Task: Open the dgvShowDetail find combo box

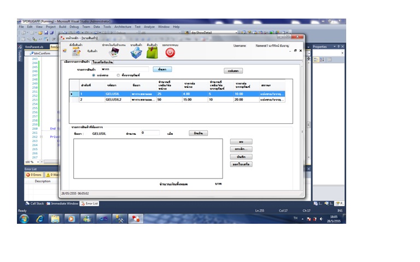Action: (x=213, y=33)
